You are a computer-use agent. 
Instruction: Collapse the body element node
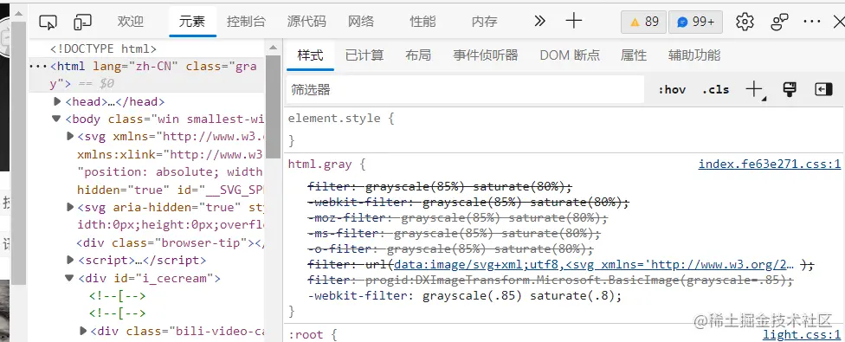pyautogui.click(x=56, y=119)
